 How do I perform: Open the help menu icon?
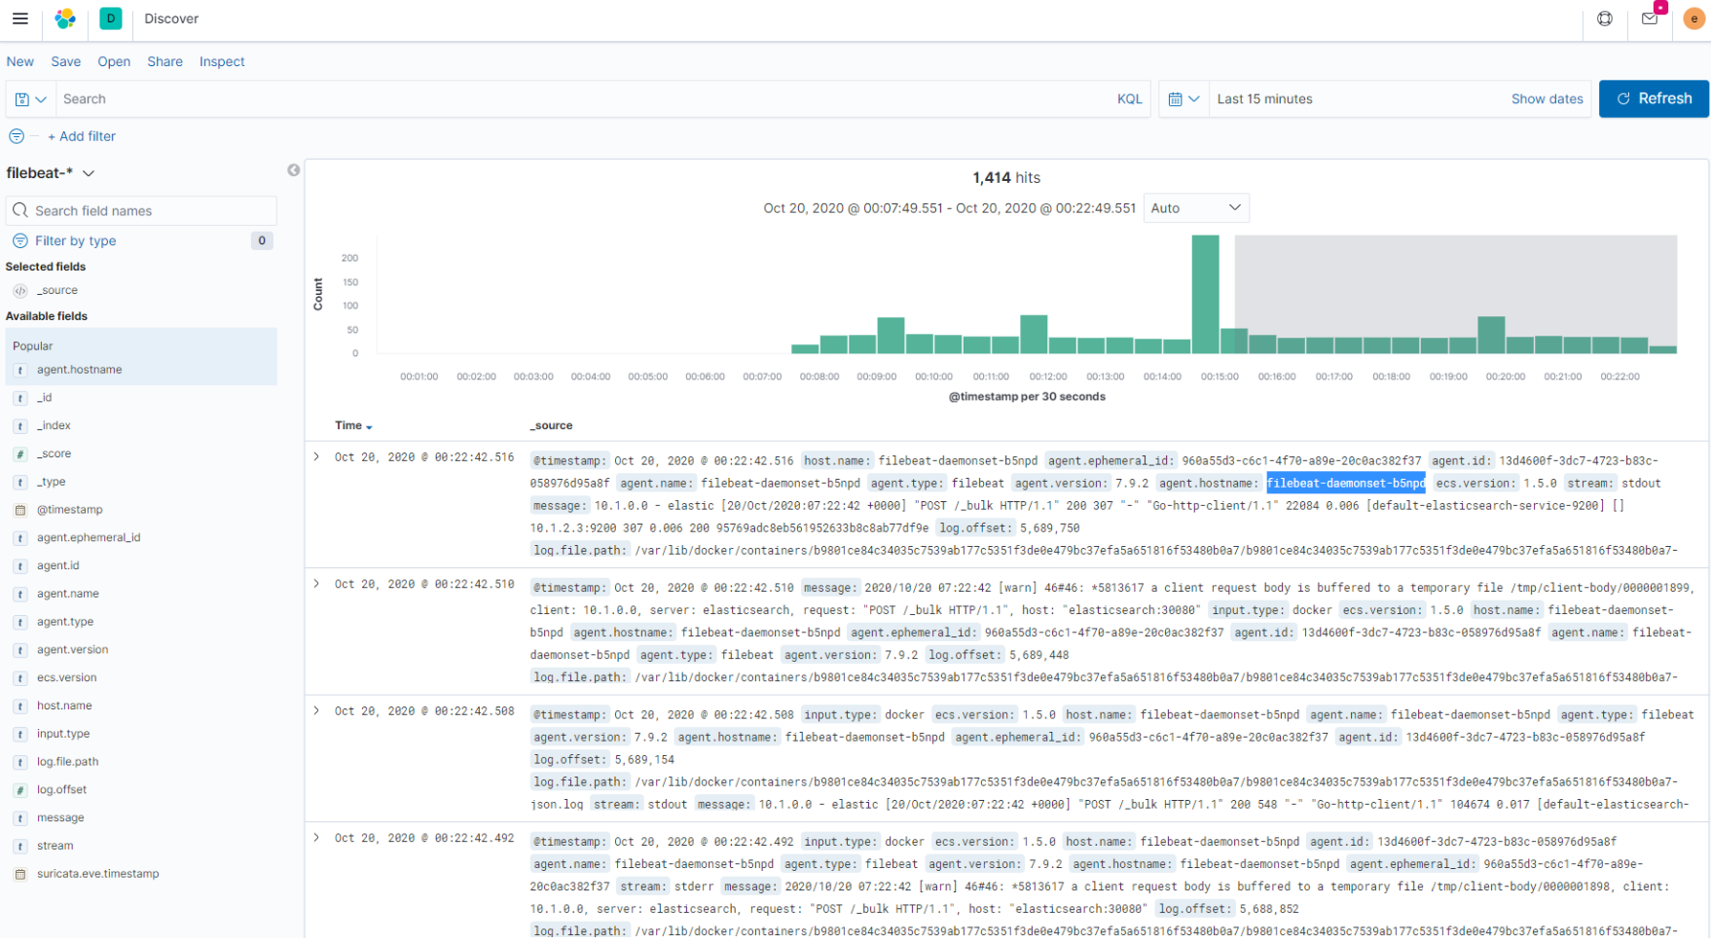(1605, 18)
